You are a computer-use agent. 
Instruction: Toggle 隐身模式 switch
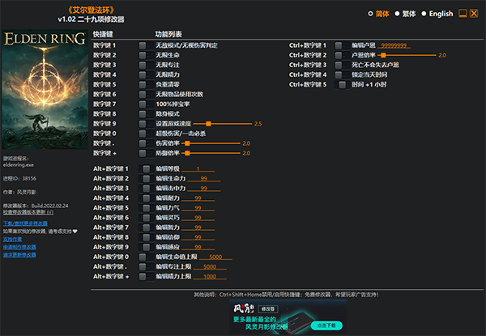pos(145,113)
